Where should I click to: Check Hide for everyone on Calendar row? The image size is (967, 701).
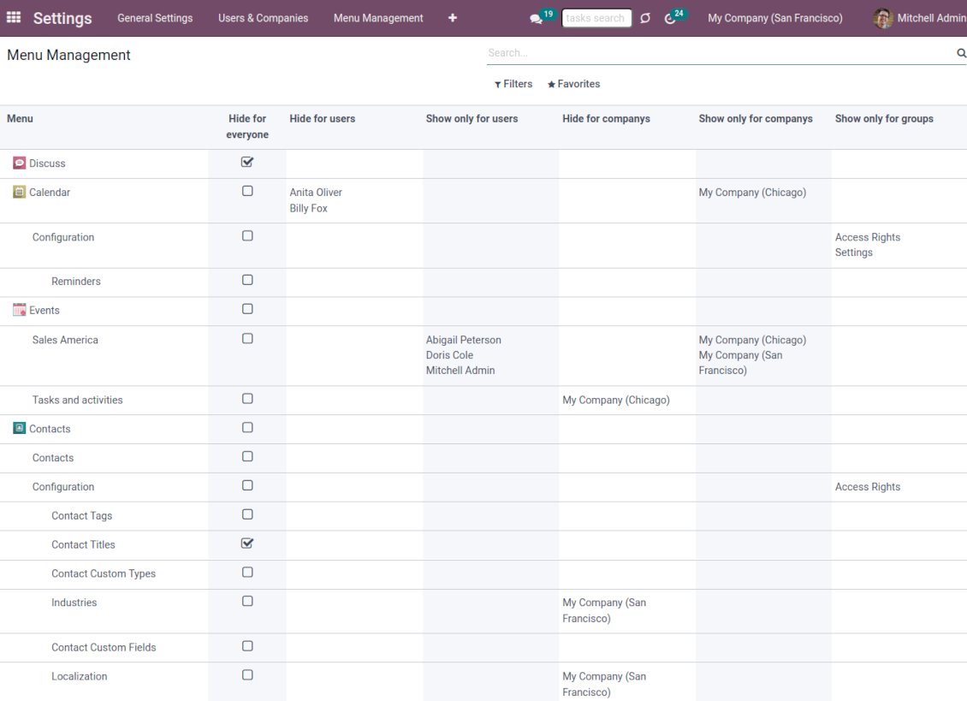click(247, 191)
